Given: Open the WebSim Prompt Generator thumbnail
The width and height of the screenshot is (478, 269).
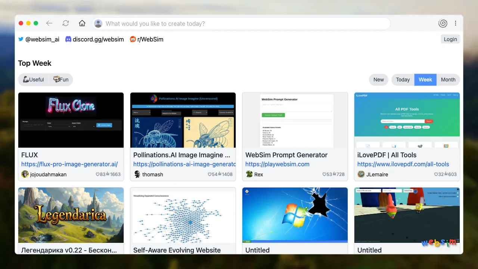Looking at the screenshot, I should (295, 120).
